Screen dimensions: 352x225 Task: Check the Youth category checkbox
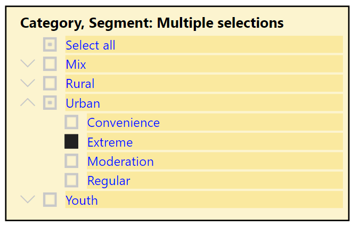(x=50, y=199)
